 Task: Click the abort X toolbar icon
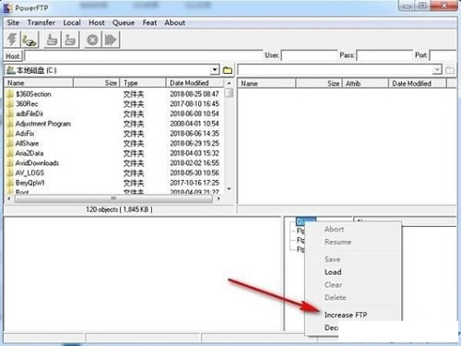click(92, 40)
